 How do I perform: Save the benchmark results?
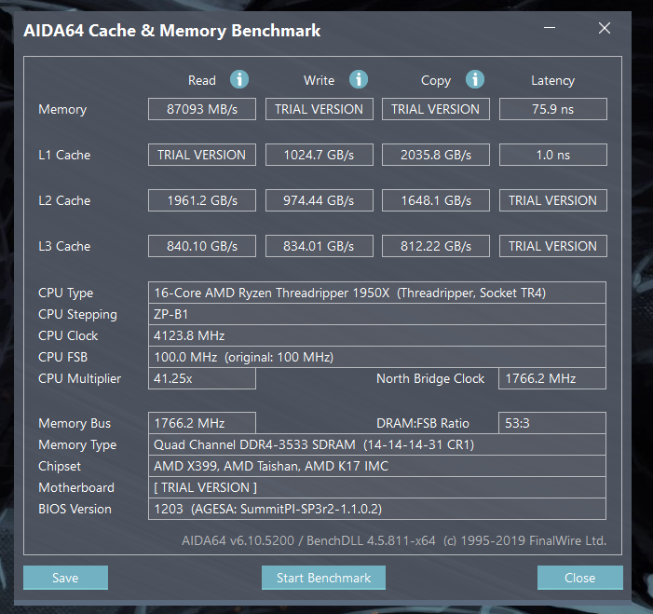coord(65,578)
